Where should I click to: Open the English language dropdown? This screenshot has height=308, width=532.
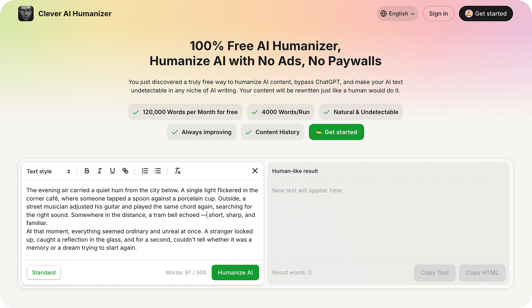point(397,13)
